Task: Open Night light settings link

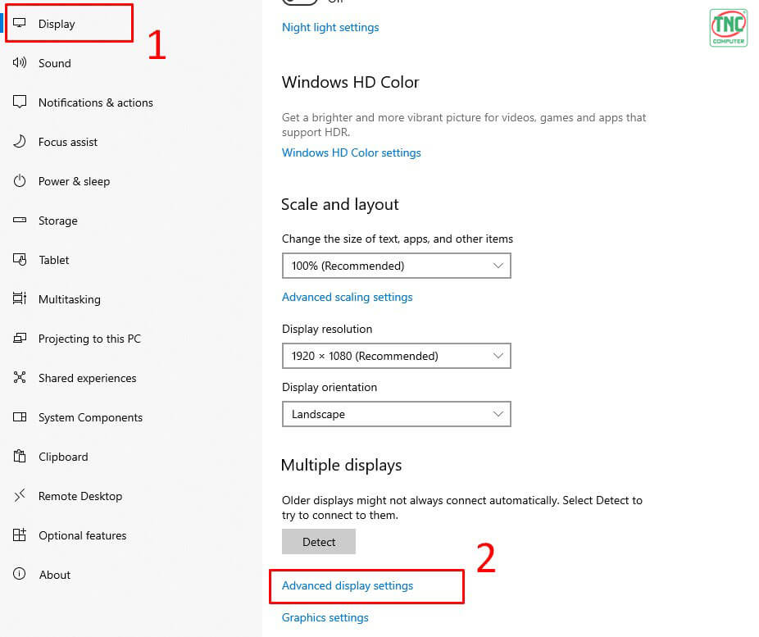Action: (330, 28)
